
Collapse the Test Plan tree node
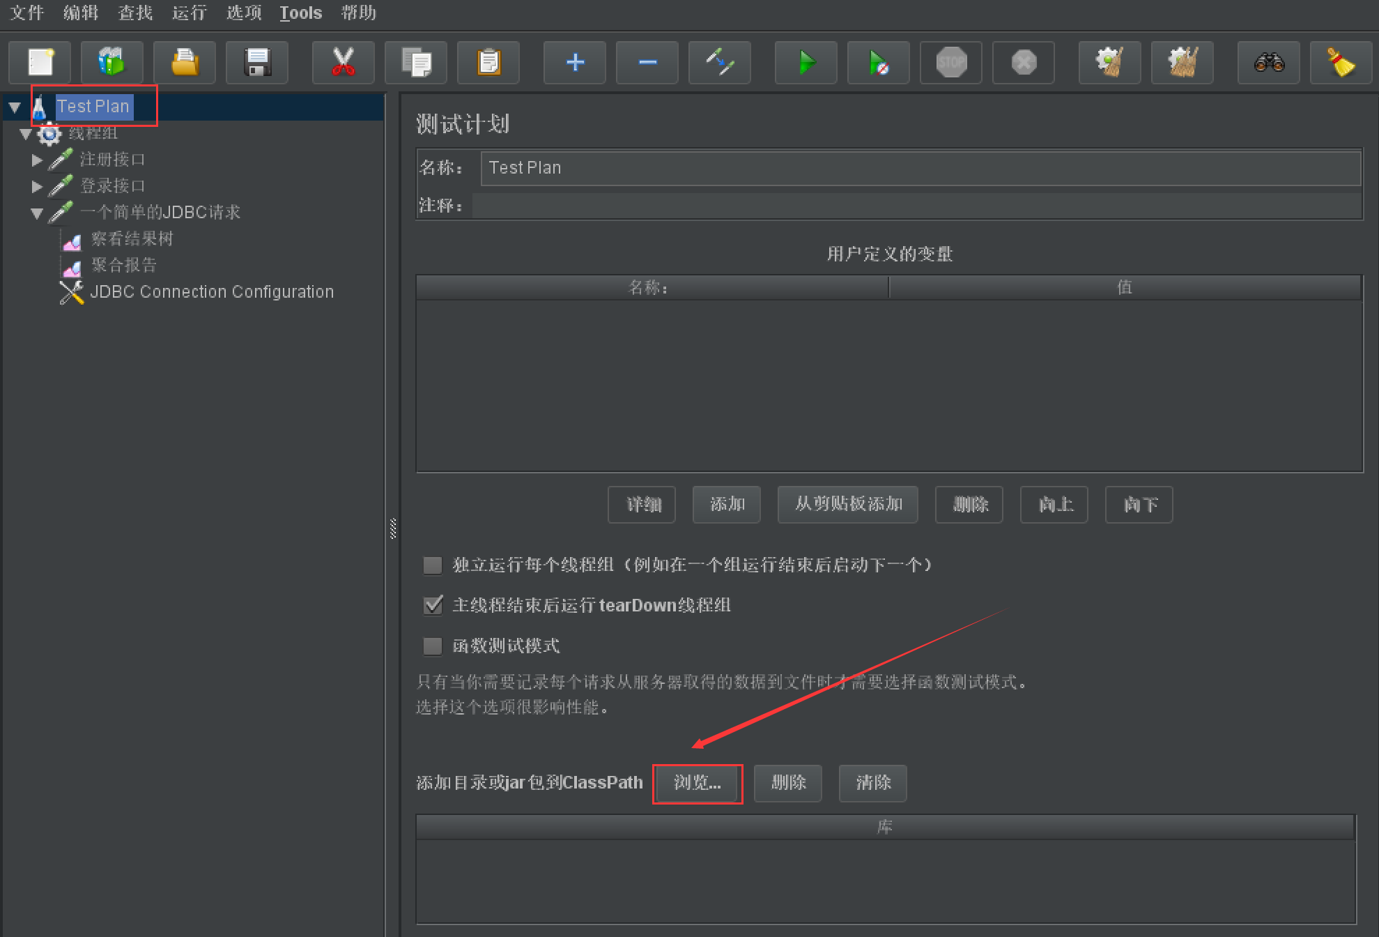pos(15,107)
